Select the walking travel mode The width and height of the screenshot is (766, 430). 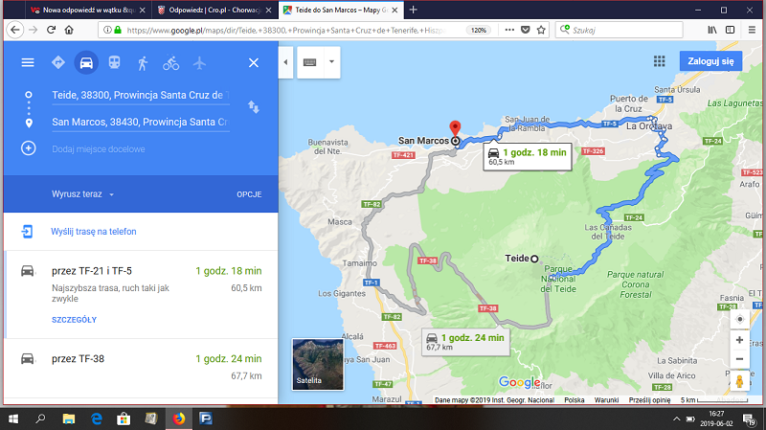coord(143,63)
